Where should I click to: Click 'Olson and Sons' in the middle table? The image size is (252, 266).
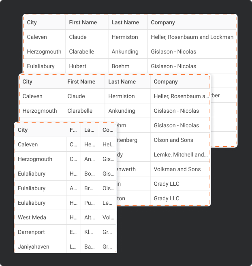(173, 140)
